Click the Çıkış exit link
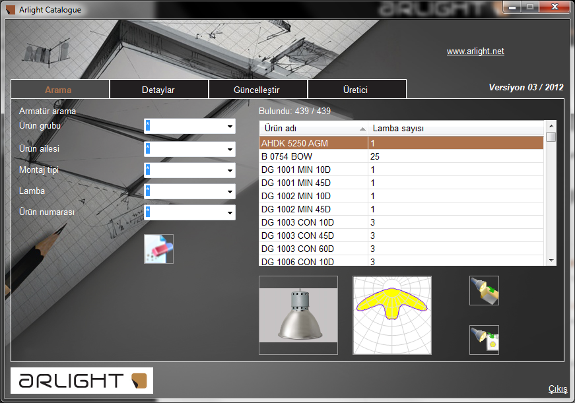The image size is (575, 403). 558,388
